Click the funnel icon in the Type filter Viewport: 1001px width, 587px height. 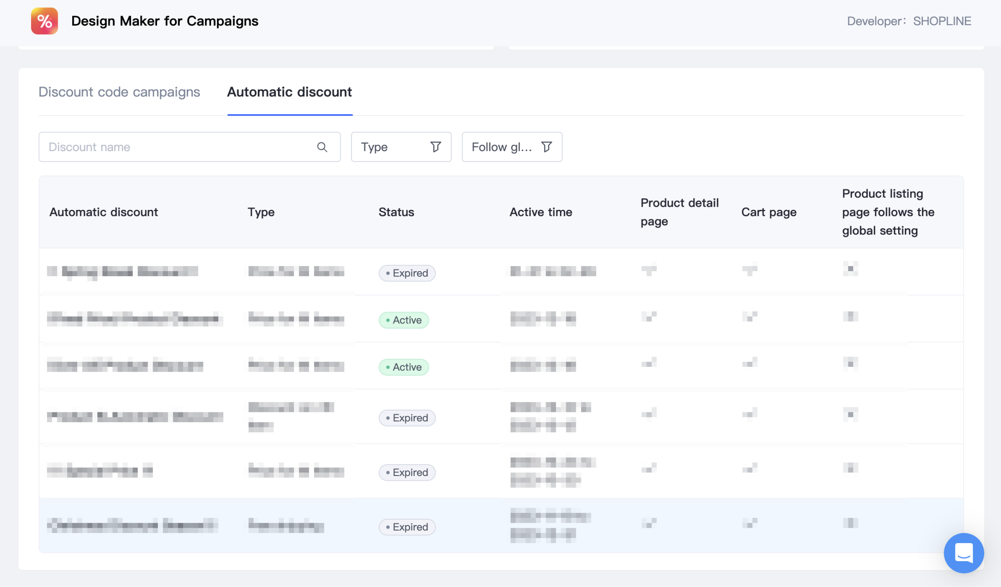coord(435,147)
